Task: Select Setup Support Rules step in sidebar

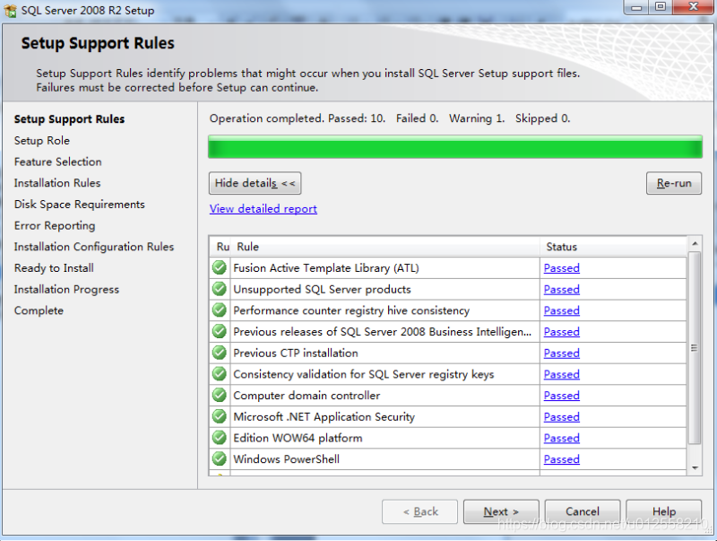Action: tap(69, 119)
